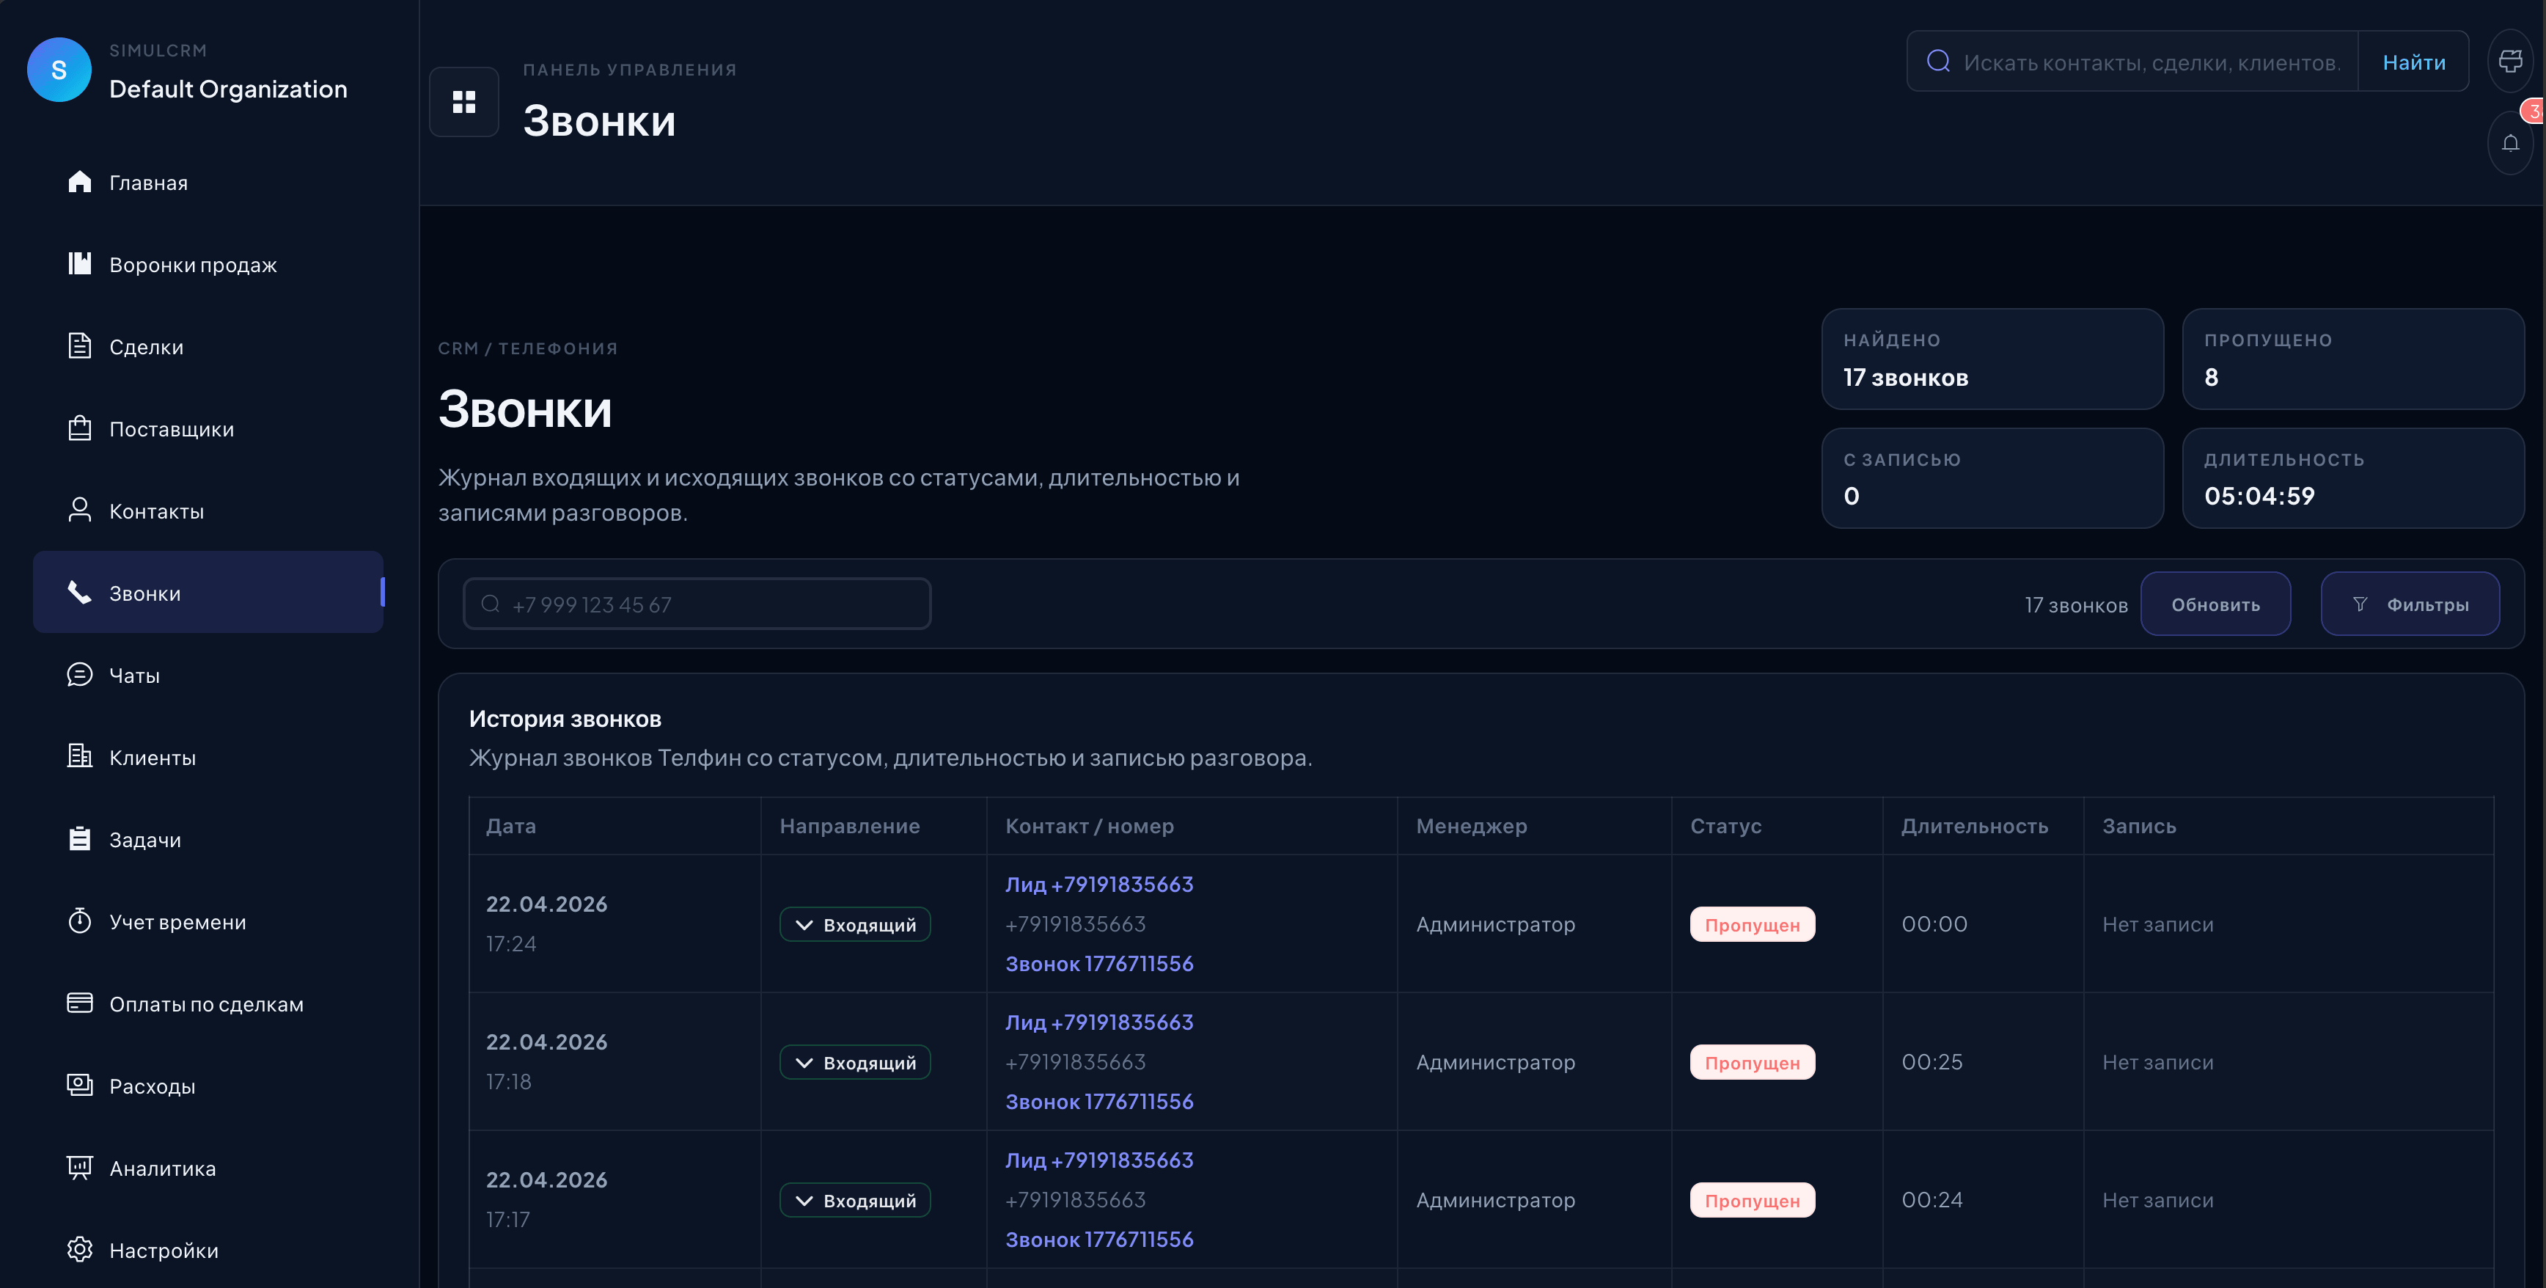This screenshot has width=2546, height=1288.
Task: Click the Найти search button
Action: [x=2413, y=62]
